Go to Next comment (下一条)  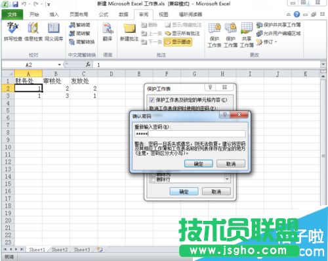tap(152, 41)
